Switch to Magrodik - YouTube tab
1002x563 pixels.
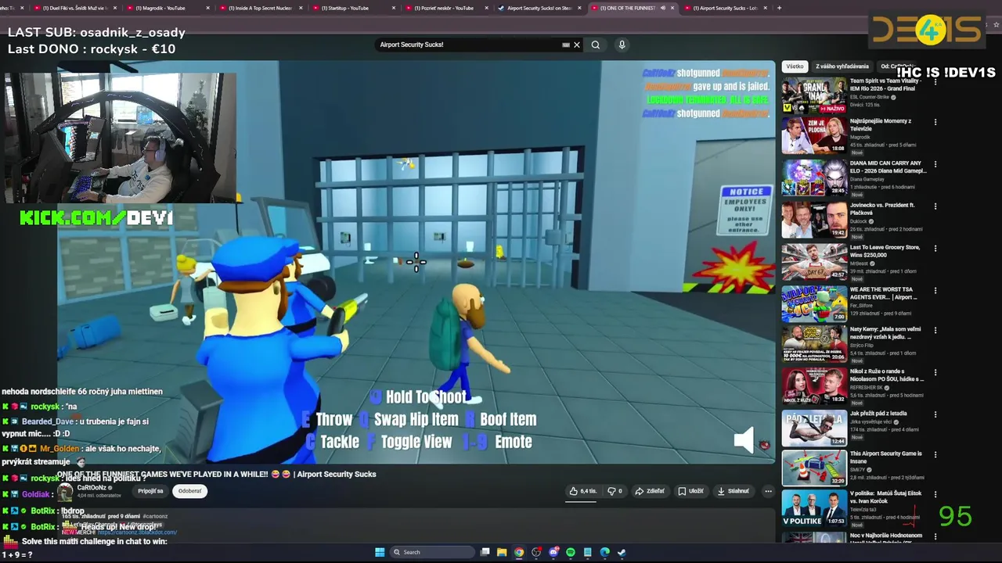pyautogui.click(x=168, y=8)
